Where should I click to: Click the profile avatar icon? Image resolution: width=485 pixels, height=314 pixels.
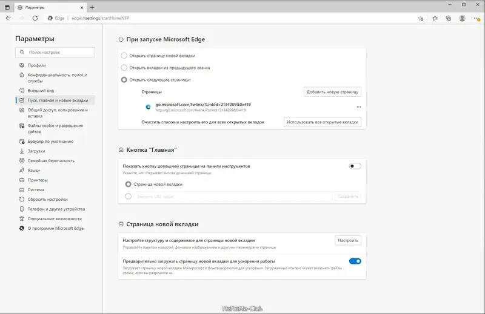[463, 18]
